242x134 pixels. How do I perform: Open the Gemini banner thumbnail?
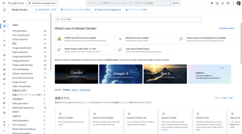click(76, 74)
